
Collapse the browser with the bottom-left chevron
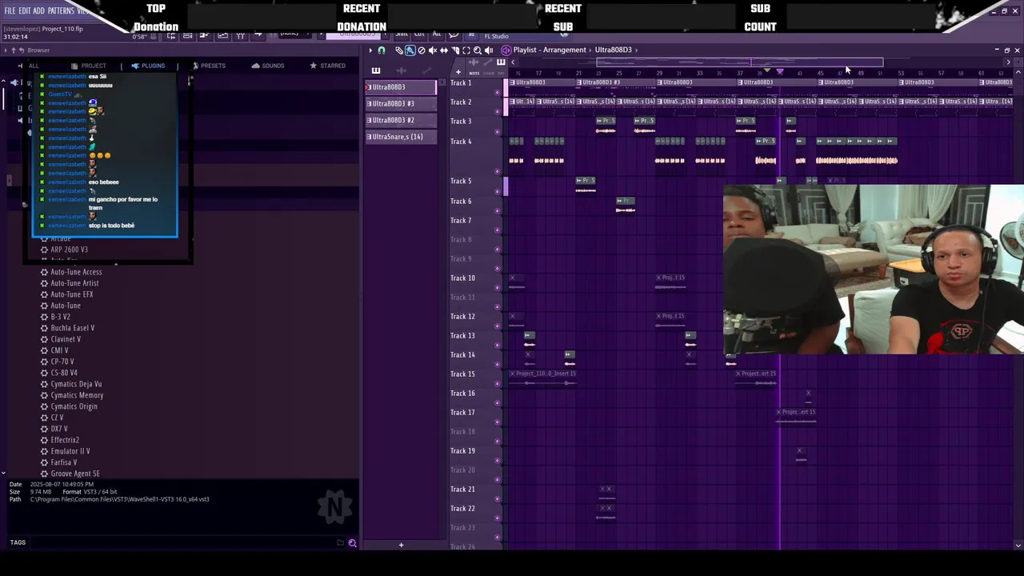(3, 473)
